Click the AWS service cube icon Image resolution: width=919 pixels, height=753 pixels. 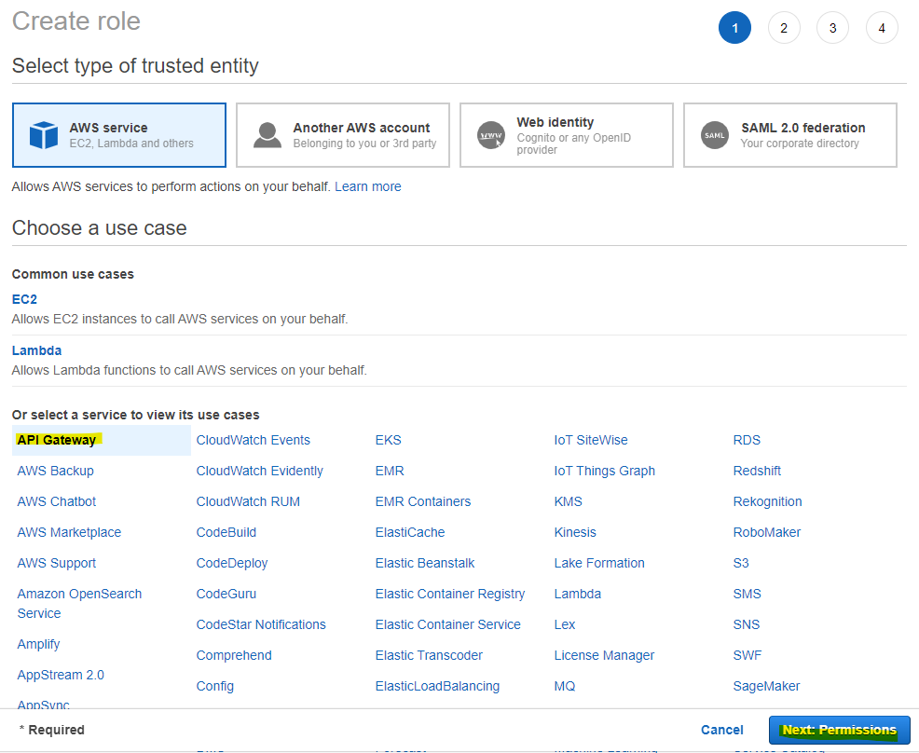pyautogui.click(x=42, y=134)
